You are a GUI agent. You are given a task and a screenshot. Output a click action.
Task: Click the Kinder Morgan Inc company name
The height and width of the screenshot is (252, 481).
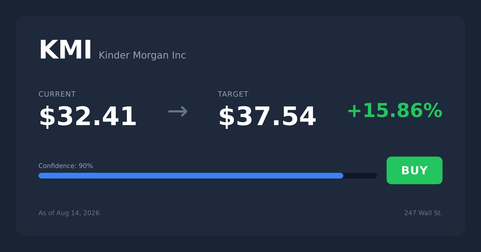[x=142, y=55]
